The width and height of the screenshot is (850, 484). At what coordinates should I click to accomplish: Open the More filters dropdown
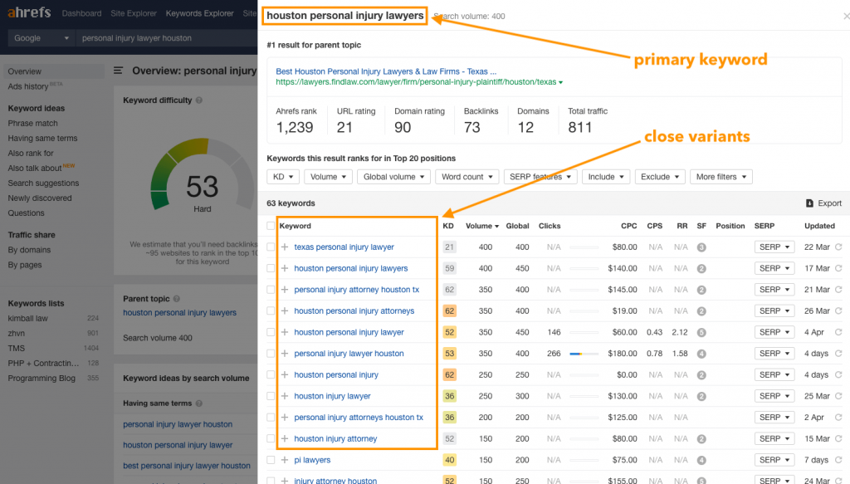tap(721, 177)
